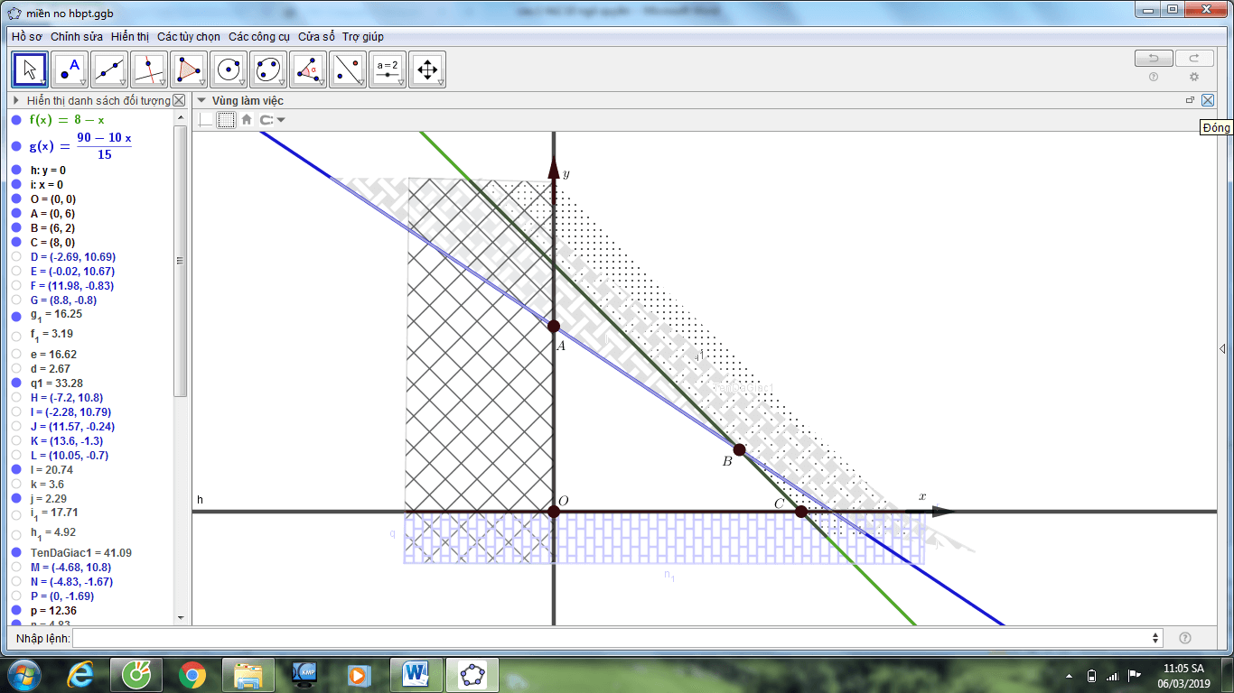Select the New Point tool
Image resolution: width=1234 pixels, height=693 pixels.
click(70, 69)
